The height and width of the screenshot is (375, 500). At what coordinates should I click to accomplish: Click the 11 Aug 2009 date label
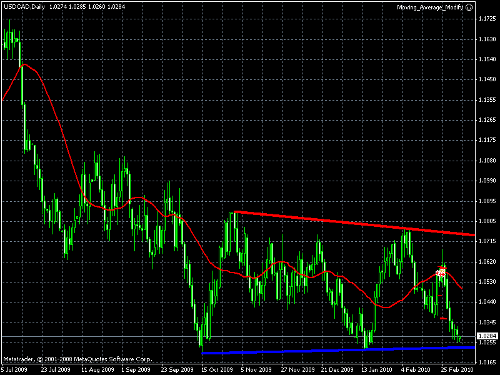coord(97,370)
